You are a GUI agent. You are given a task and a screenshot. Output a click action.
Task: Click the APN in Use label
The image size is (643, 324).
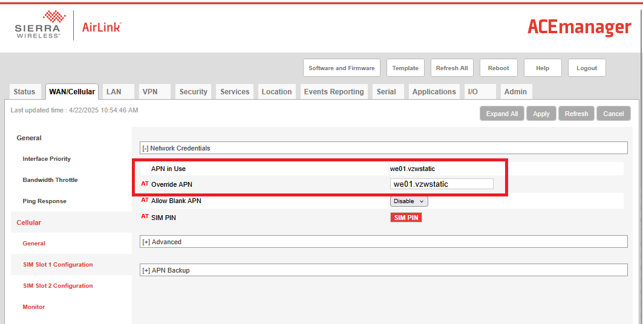pyautogui.click(x=169, y=169)
